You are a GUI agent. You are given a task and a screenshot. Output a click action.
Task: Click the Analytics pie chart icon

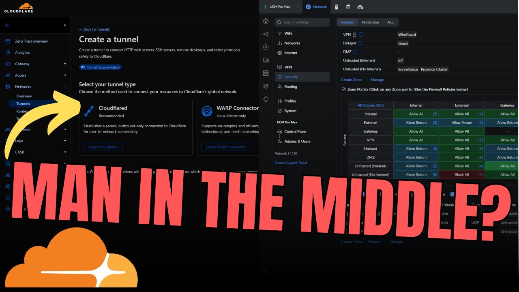coord(8,53)
